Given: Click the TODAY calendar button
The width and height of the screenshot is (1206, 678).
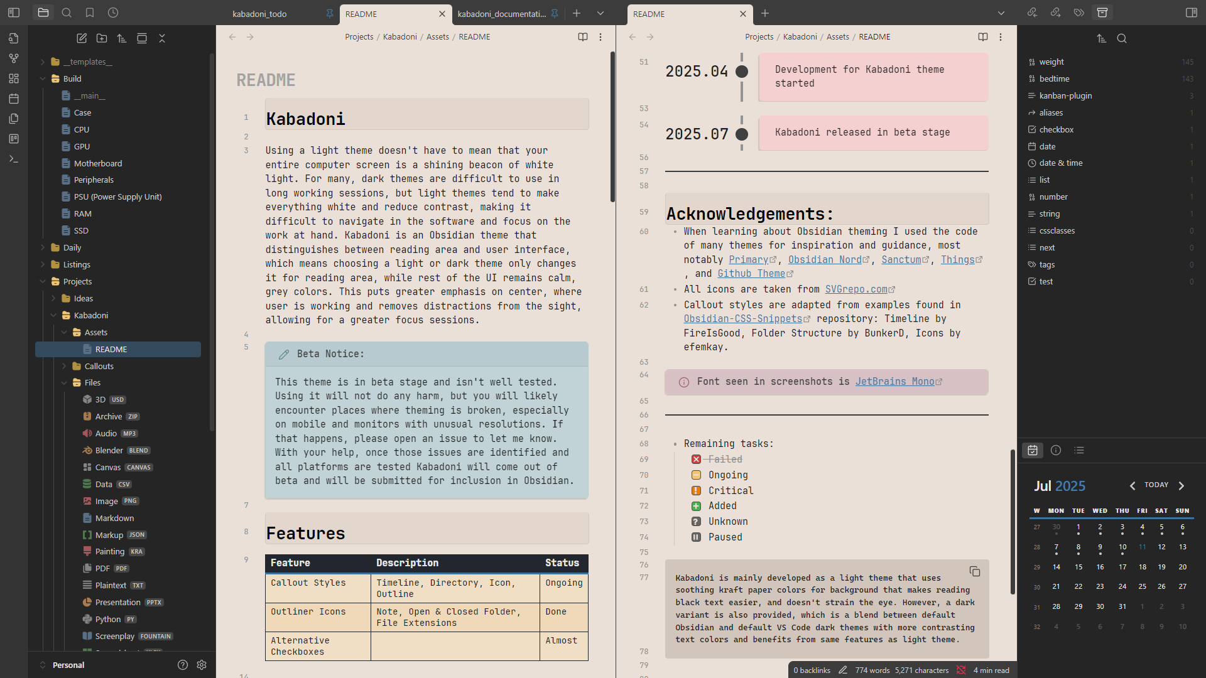Looking at the screenshot, I should tap(1156, 485).
